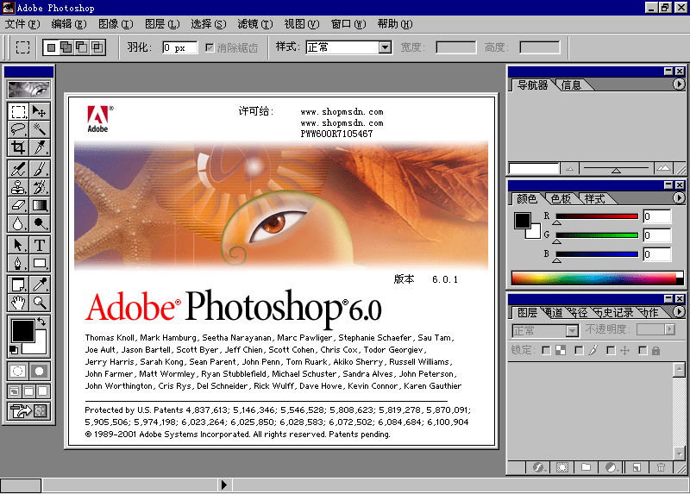Viewport: 690px width, 494px height.
Task: Select the Paintbrush tool
Action: (40, 169)
